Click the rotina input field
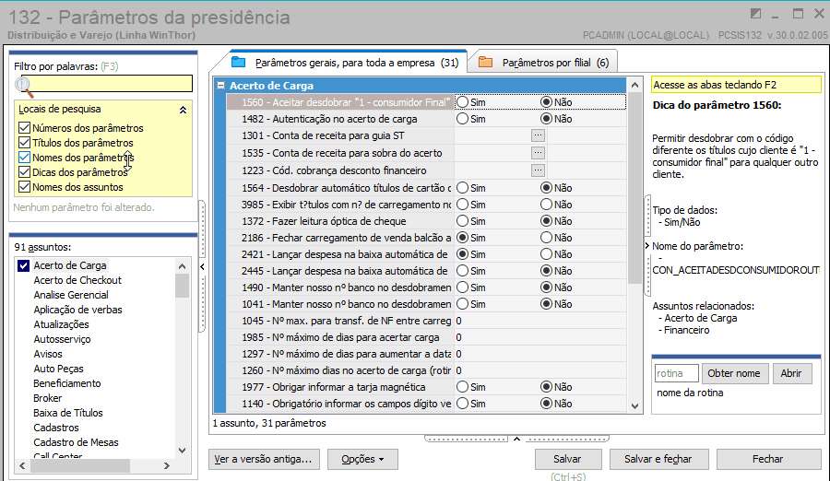The image size is (830, 481). click(x=677, y=373)
